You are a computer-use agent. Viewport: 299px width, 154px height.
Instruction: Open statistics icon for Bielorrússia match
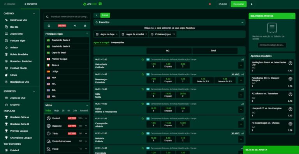(x=242, y=60)
